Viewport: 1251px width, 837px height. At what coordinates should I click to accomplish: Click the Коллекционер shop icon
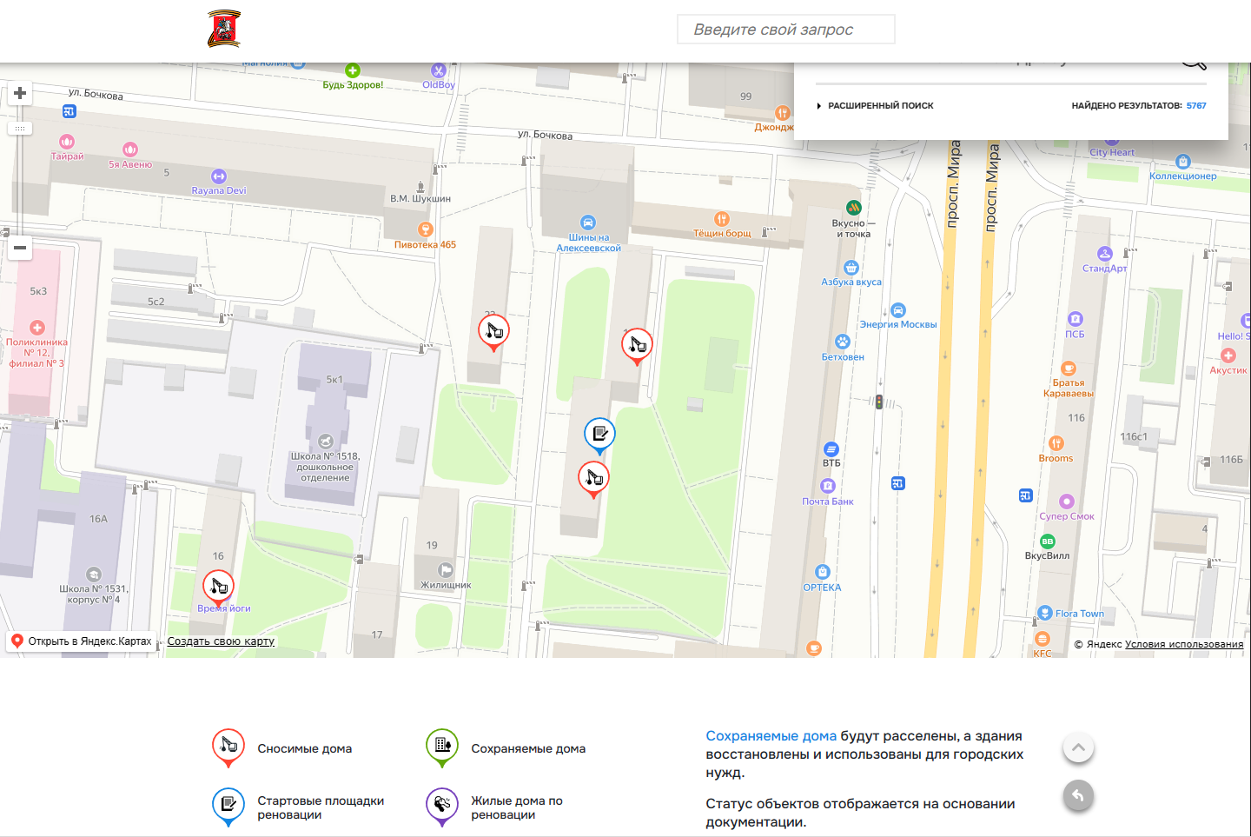(x=1182, y=162)
